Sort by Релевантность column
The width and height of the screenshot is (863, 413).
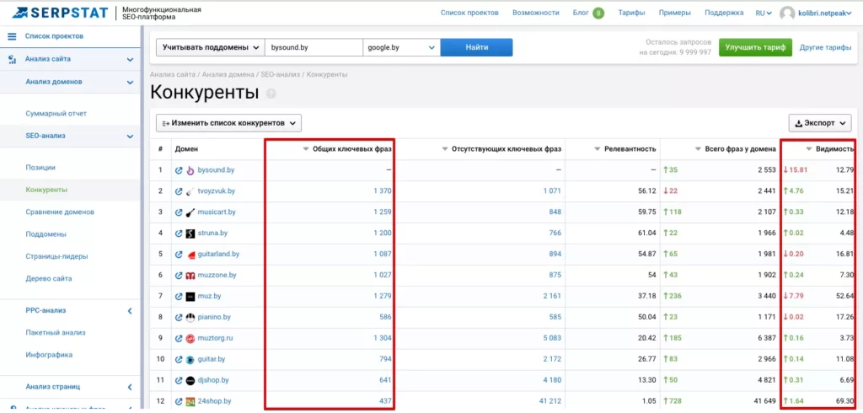[625, 148]
